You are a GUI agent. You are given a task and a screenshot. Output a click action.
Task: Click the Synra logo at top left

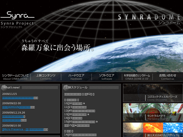click(18, 15)
